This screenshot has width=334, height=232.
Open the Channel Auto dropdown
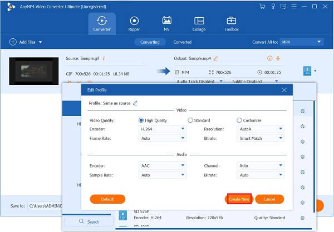(x=261, y=165)
